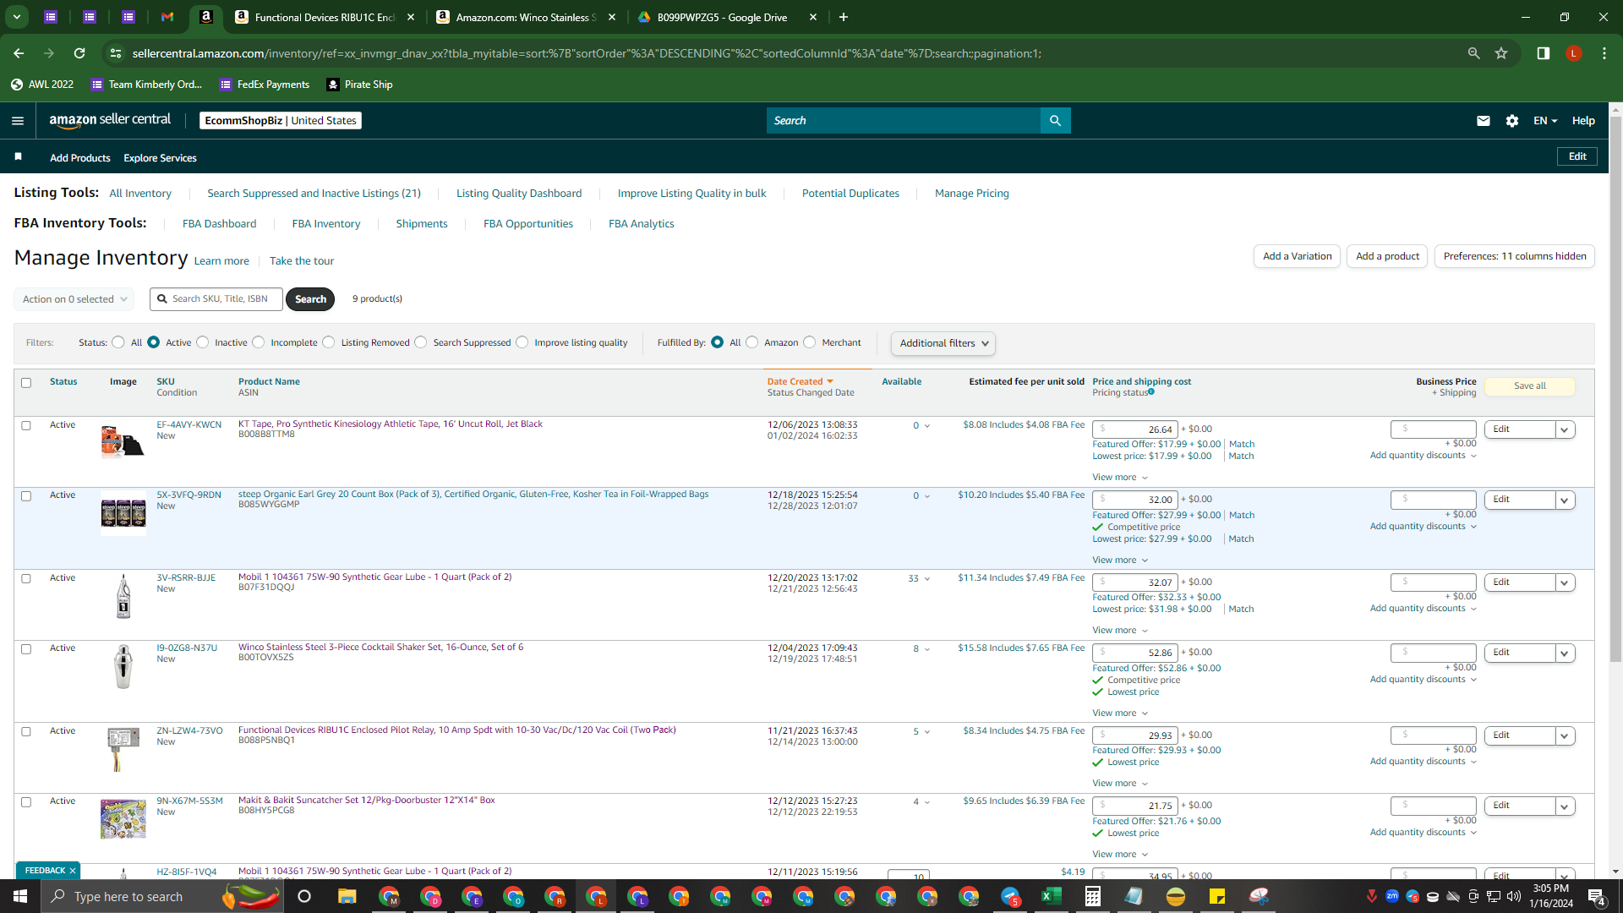1623x913 pixels.
Task: Tick the select-all checkbox in table header
Action: (26, 383)
